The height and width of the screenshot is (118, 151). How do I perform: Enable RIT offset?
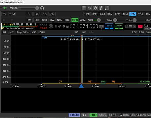click(4, 32)
